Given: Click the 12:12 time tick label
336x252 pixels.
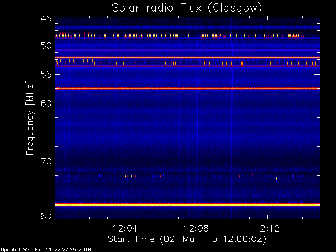Looking at the screenshot, I should tap(267, 228).
